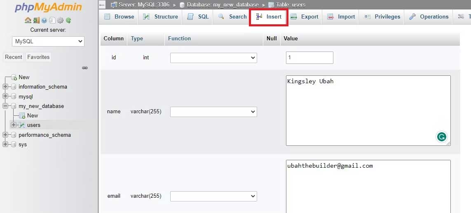
Task: Open the function dropdown for email column
Action: (x=213, y=197)
